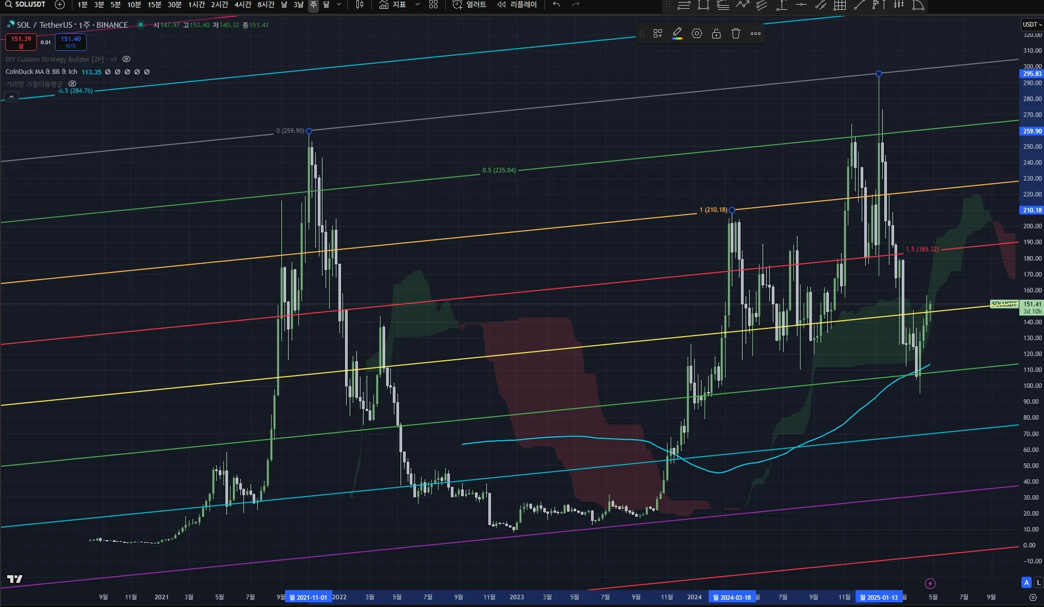Open drawing templates in floating toolbar

658,33
